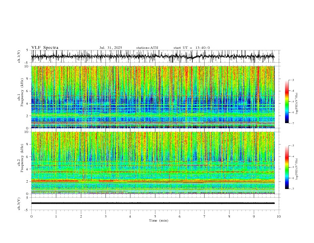Click the "6" kHz tick of ch.2 spectrogram

27,157
